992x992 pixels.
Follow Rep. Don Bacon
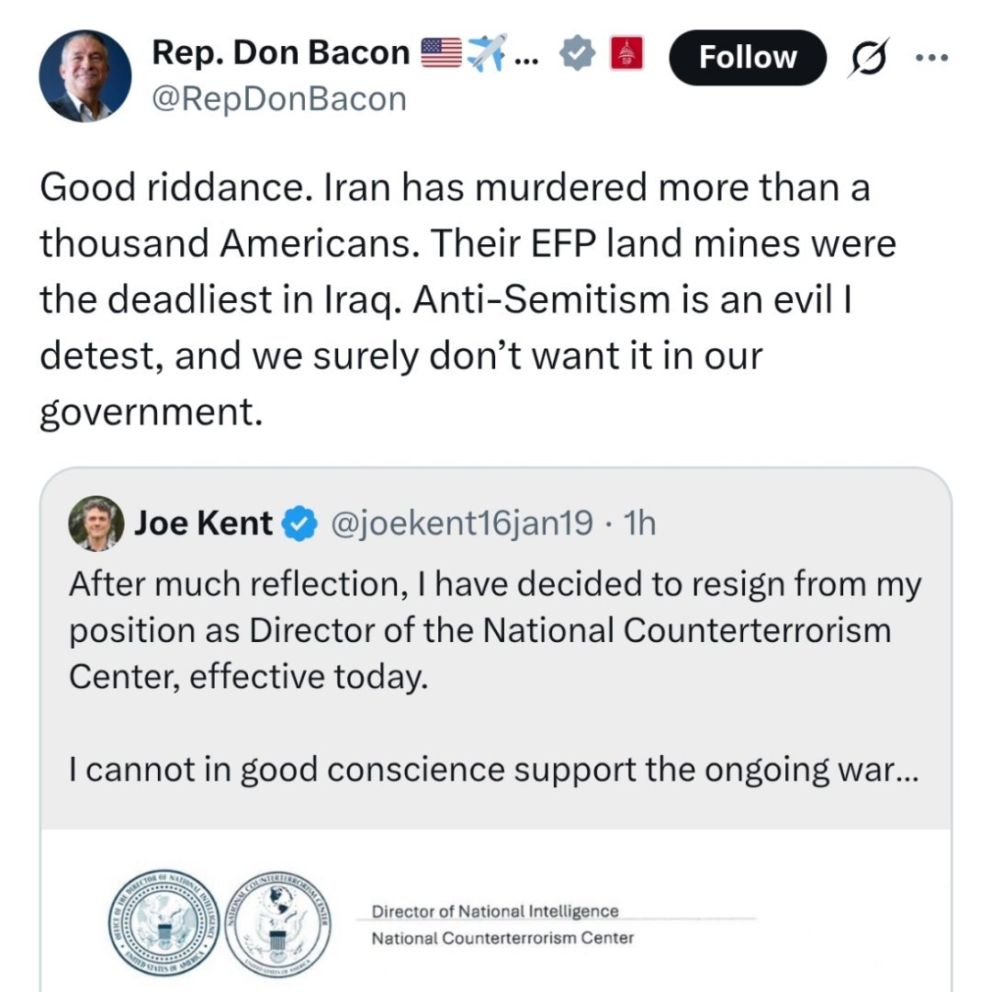click(748, 57)
